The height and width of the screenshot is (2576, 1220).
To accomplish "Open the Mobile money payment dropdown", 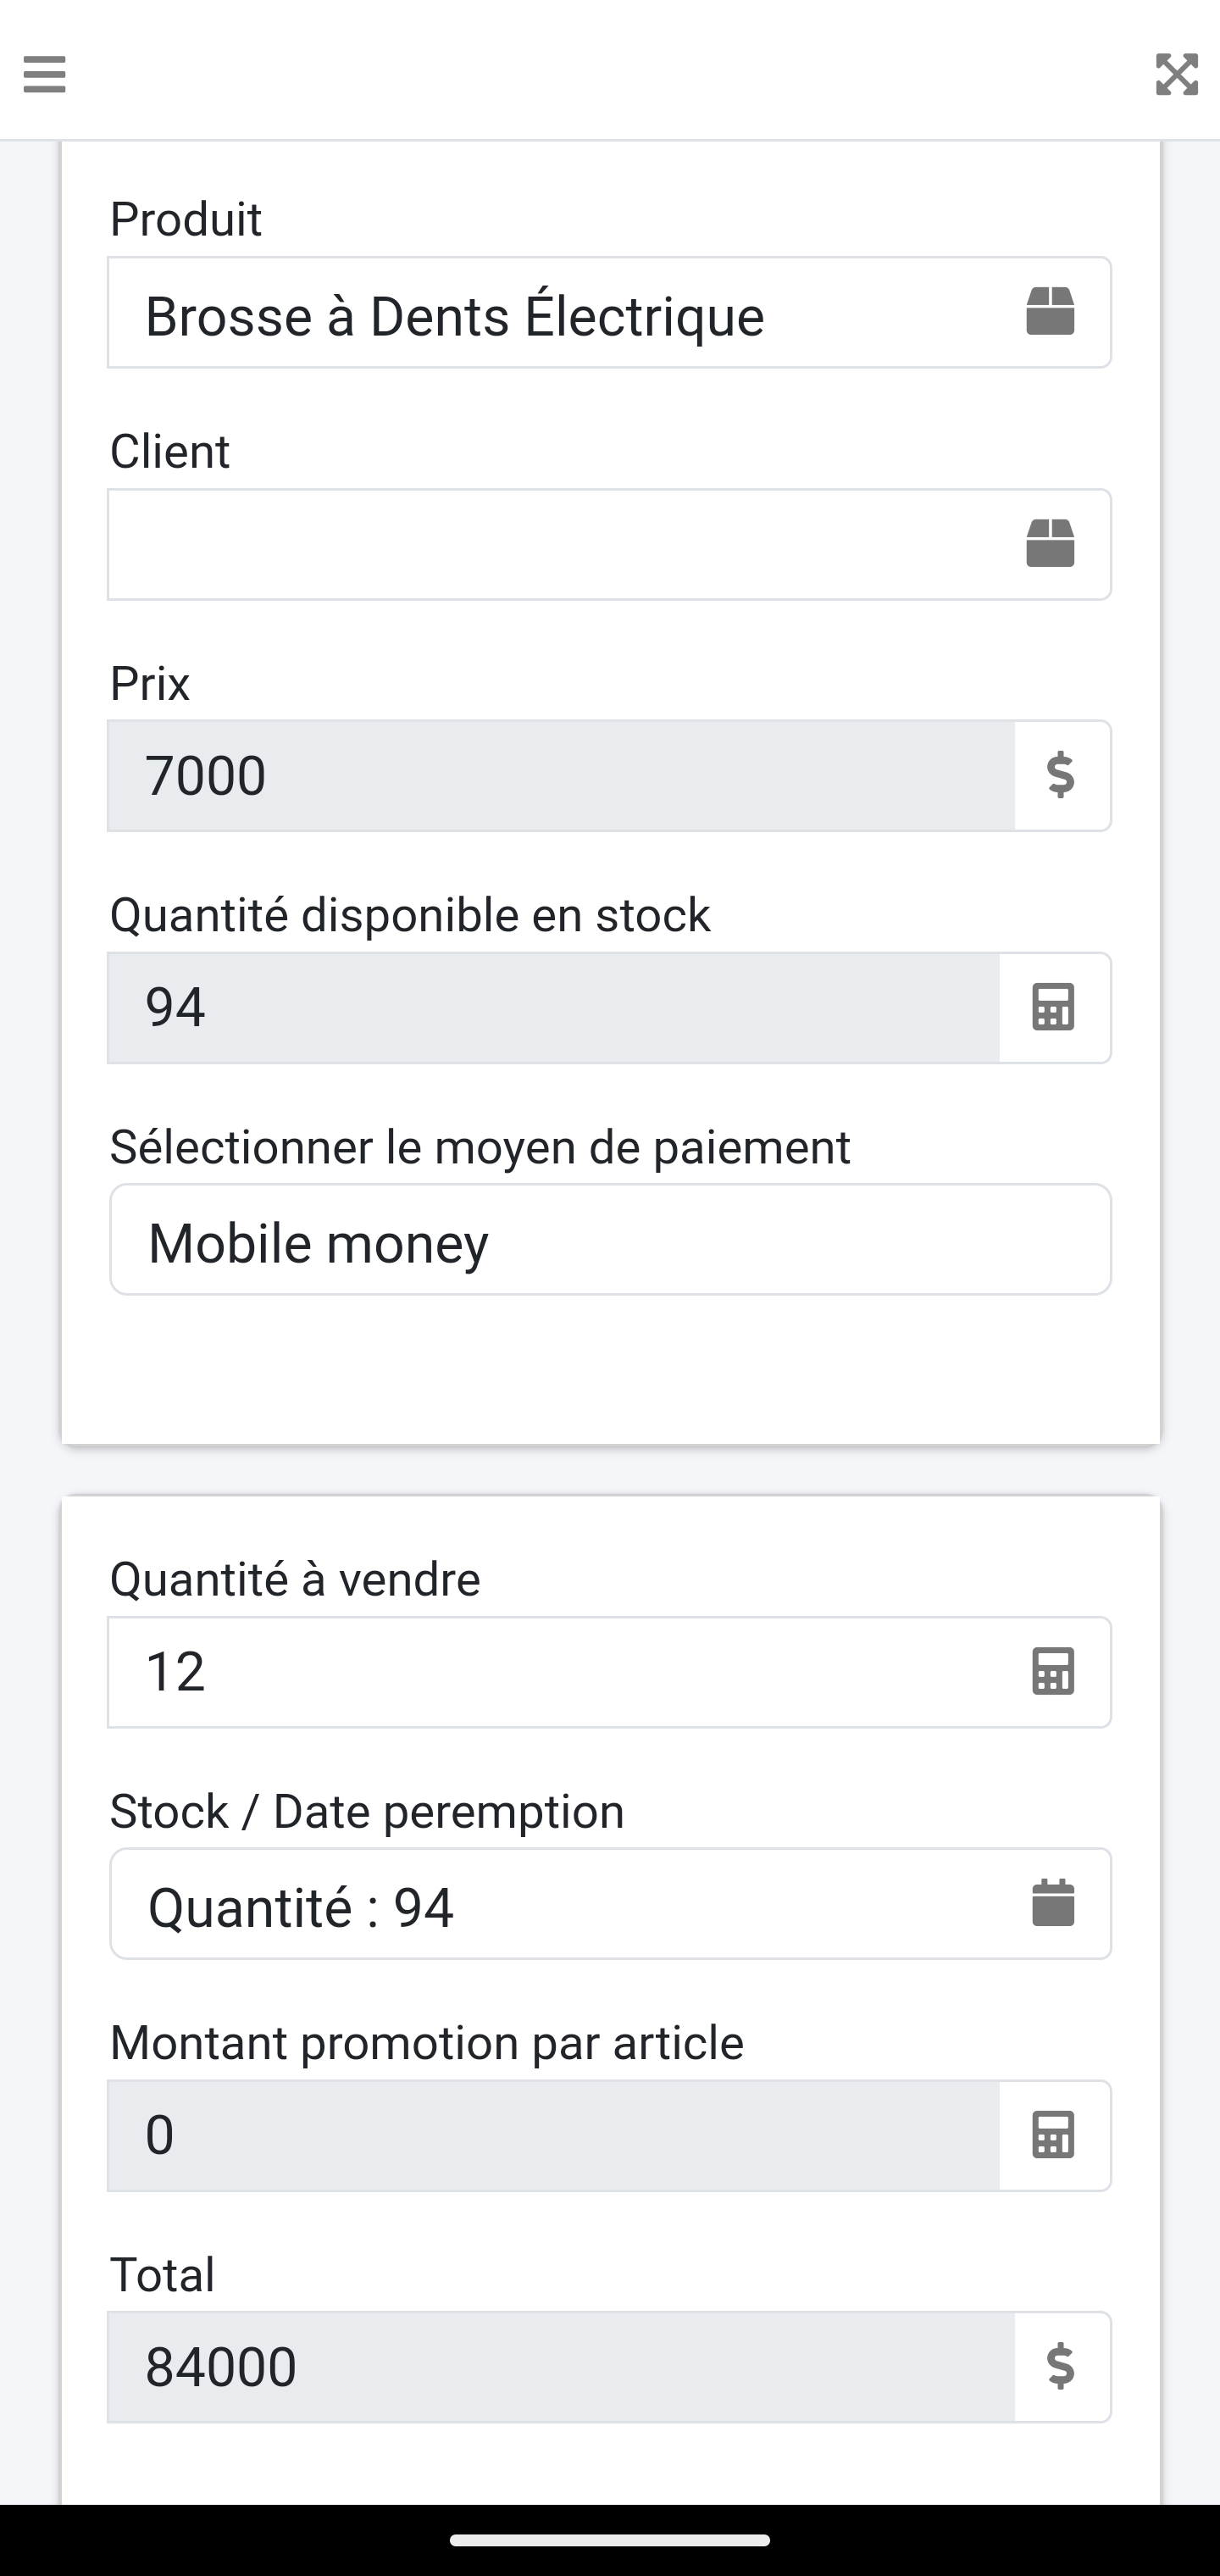I will [x=610, y=1240].
